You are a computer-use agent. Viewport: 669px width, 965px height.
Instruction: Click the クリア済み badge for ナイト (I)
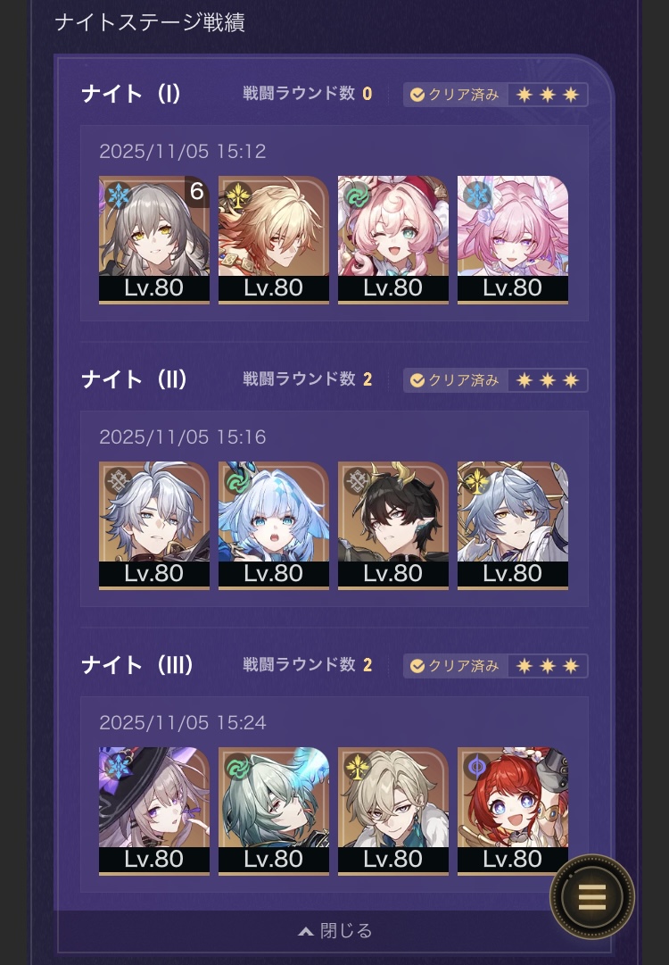coord(455,95)
